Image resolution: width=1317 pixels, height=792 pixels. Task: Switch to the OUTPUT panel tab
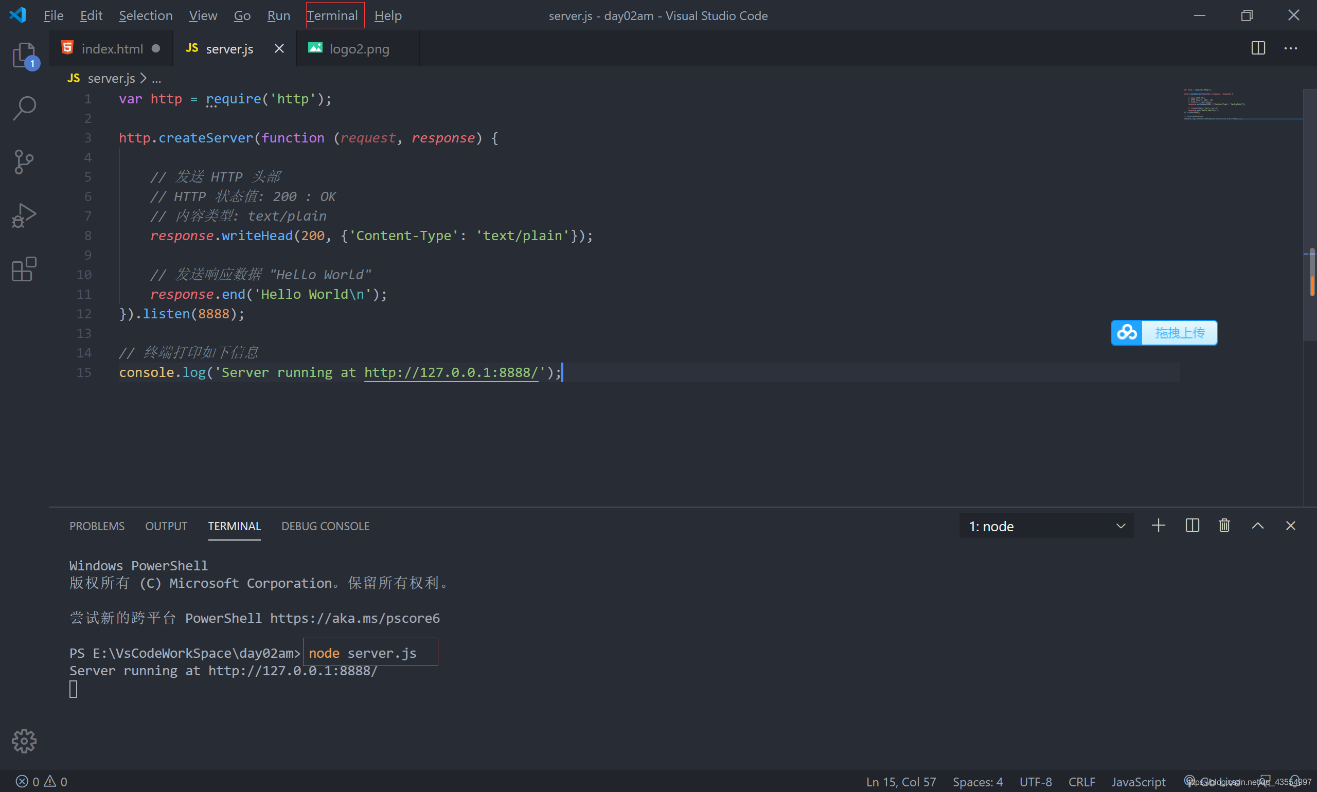166,526
